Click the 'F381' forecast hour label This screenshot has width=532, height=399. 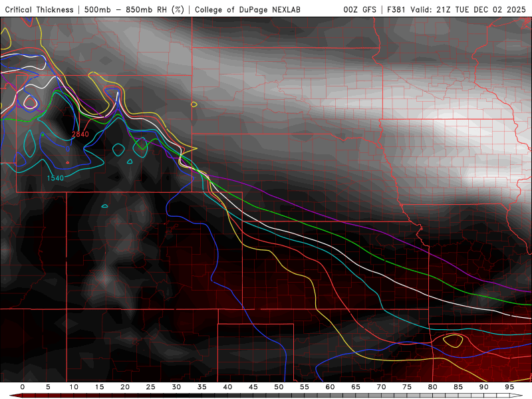pos(396,9)
